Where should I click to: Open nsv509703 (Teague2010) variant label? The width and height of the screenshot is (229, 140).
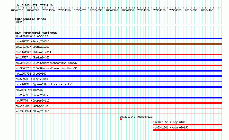tap(32, 79)
